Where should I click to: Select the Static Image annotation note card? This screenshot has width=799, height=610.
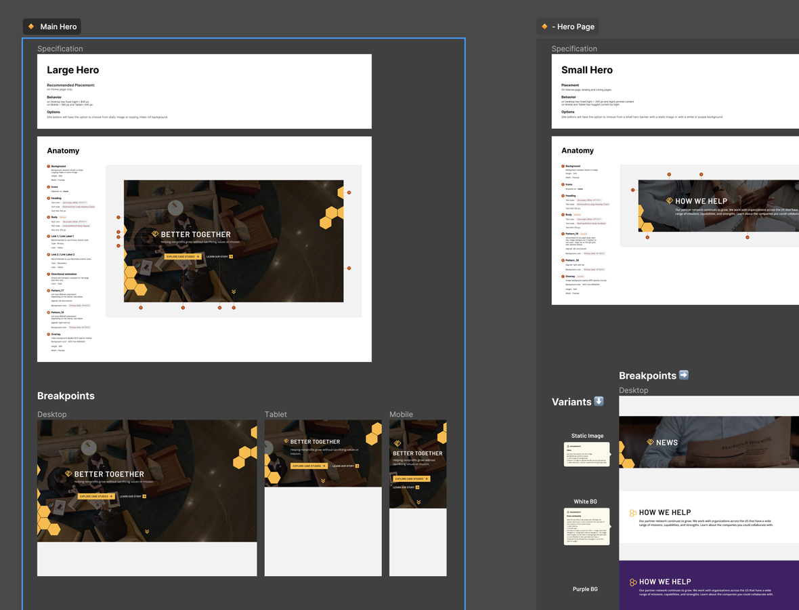pyautogui.click(x=586, y=454)
